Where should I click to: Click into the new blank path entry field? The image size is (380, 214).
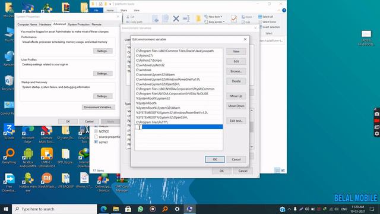pos(179,127)
